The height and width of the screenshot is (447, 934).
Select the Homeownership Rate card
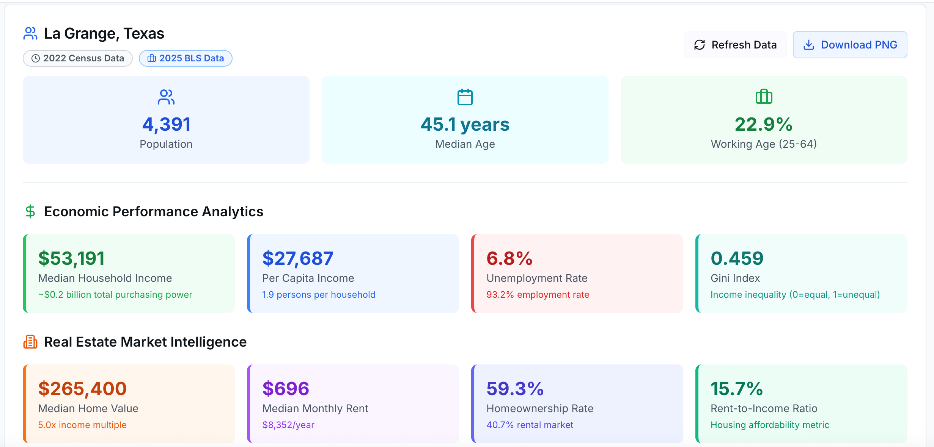(x=577, y=404)
